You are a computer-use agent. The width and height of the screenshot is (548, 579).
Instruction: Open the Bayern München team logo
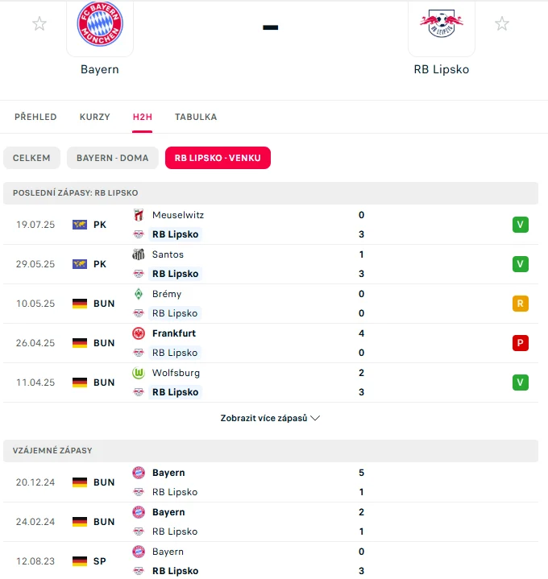click(100, 24)
